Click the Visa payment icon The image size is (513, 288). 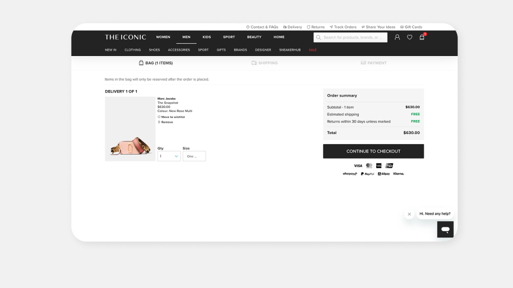pyautogui.click(x=358, y=165)
